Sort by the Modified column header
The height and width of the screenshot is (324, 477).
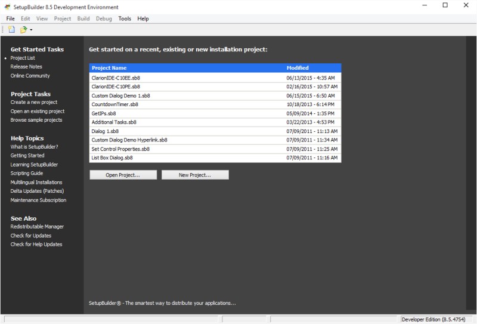[x=298, y=68]
